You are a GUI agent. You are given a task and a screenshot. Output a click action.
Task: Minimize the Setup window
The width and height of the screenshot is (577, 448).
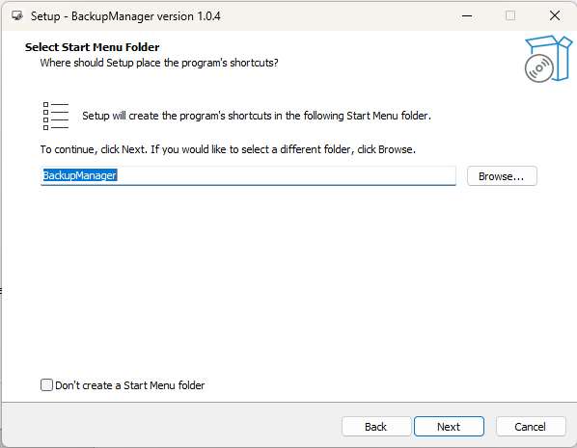[x=467, y=15]
